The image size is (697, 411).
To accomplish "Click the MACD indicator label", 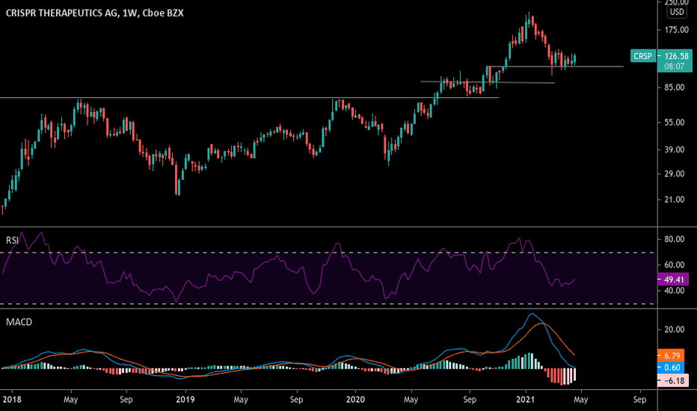I will (x=19, y=322).
